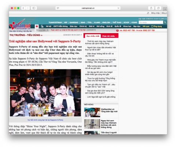Click the search magnifier icon

point(165,22)
